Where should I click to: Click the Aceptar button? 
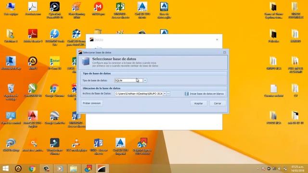[198, 103]
